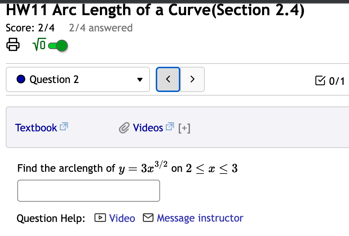349x236 pixels.
Task: Open the Question 2 selector dropdown
Action: 140,79
